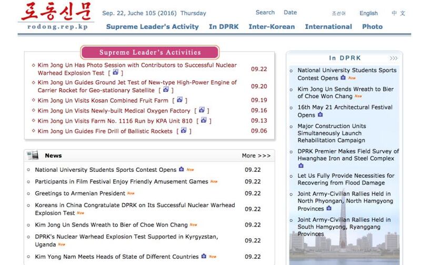This screenshot has height=265, width=421.
Task: Open the Photo section
Action: click(372, 27)
